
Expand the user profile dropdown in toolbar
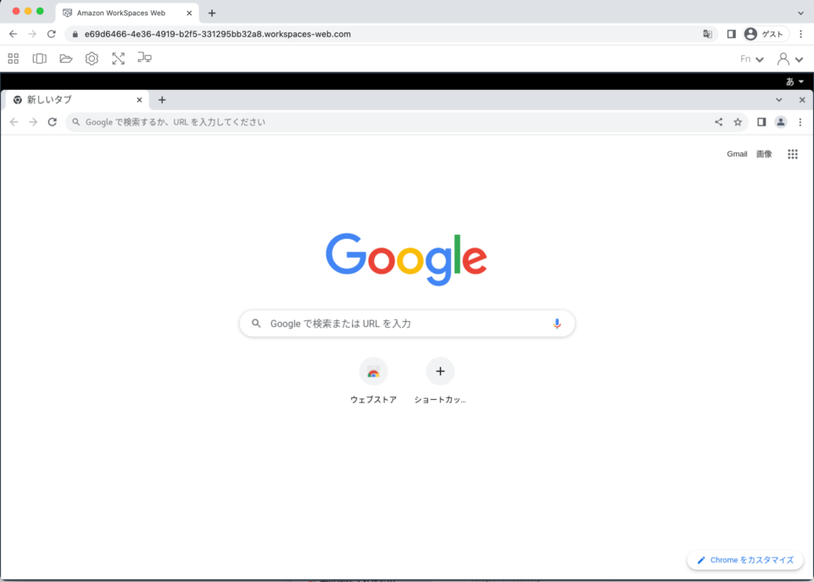[x=790, y=59]
